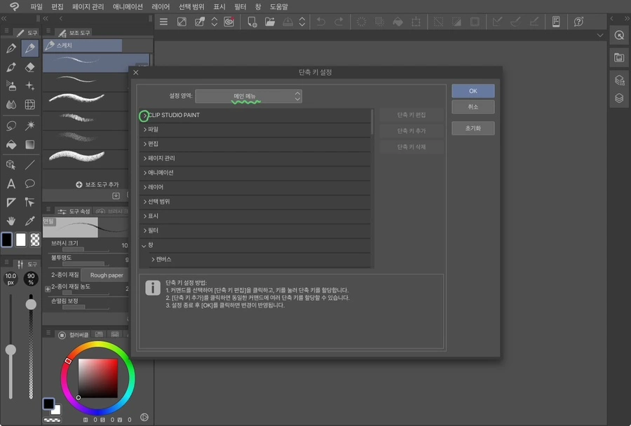The width and height of the screenshot is (631, 426).
Task: Click the New canvas icon in command bar
Action: pyautogui.click(x=252, y=22)
